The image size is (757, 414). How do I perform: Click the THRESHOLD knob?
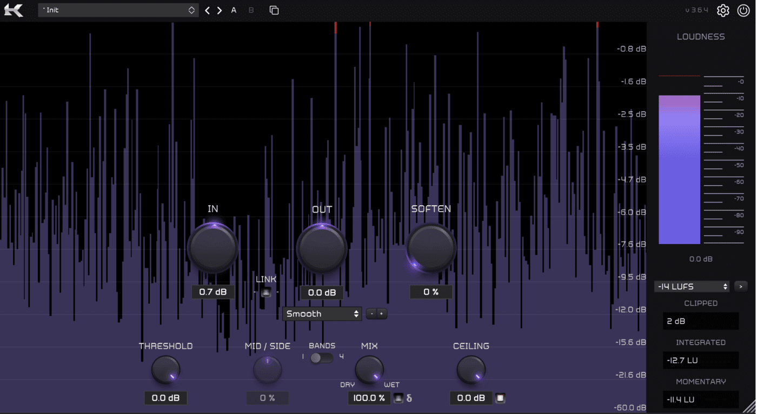[165, 370]
